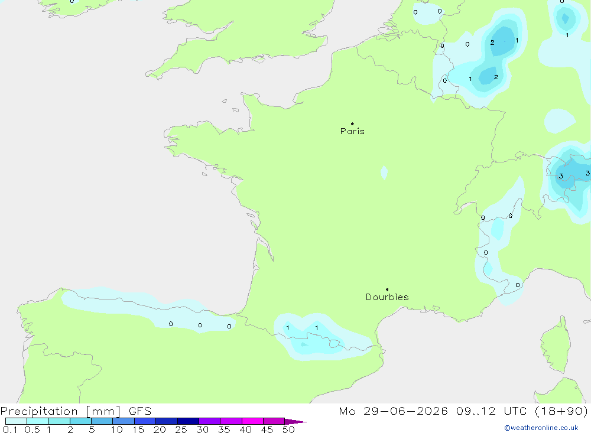Select the Dourbies location dot marker
Screen dimensions: 591x433
(x=387, y=289)
